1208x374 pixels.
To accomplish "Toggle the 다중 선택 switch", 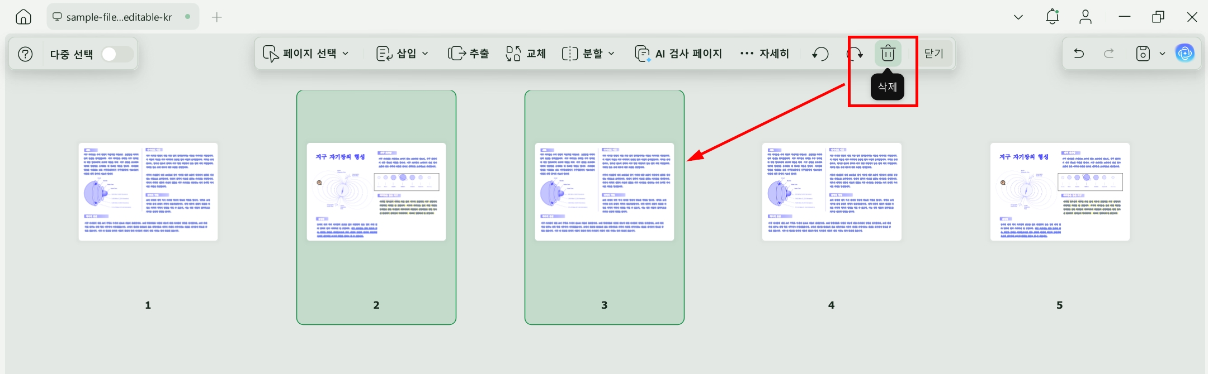I will click(116, 54).
